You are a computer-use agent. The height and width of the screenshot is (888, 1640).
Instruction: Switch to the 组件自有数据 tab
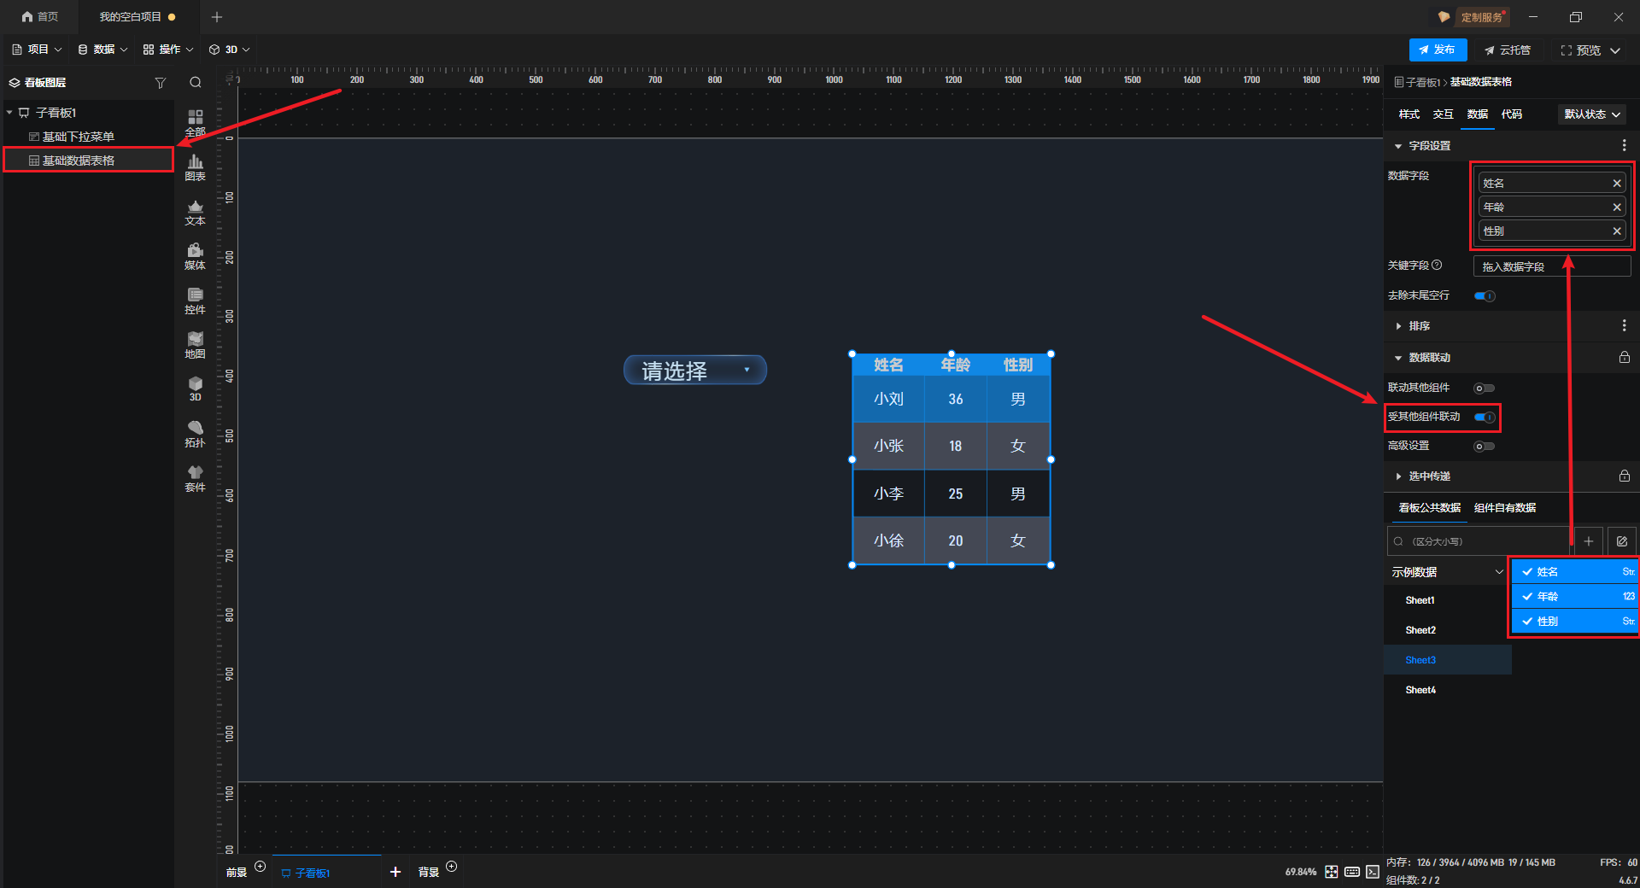(x=1504, y=508)
